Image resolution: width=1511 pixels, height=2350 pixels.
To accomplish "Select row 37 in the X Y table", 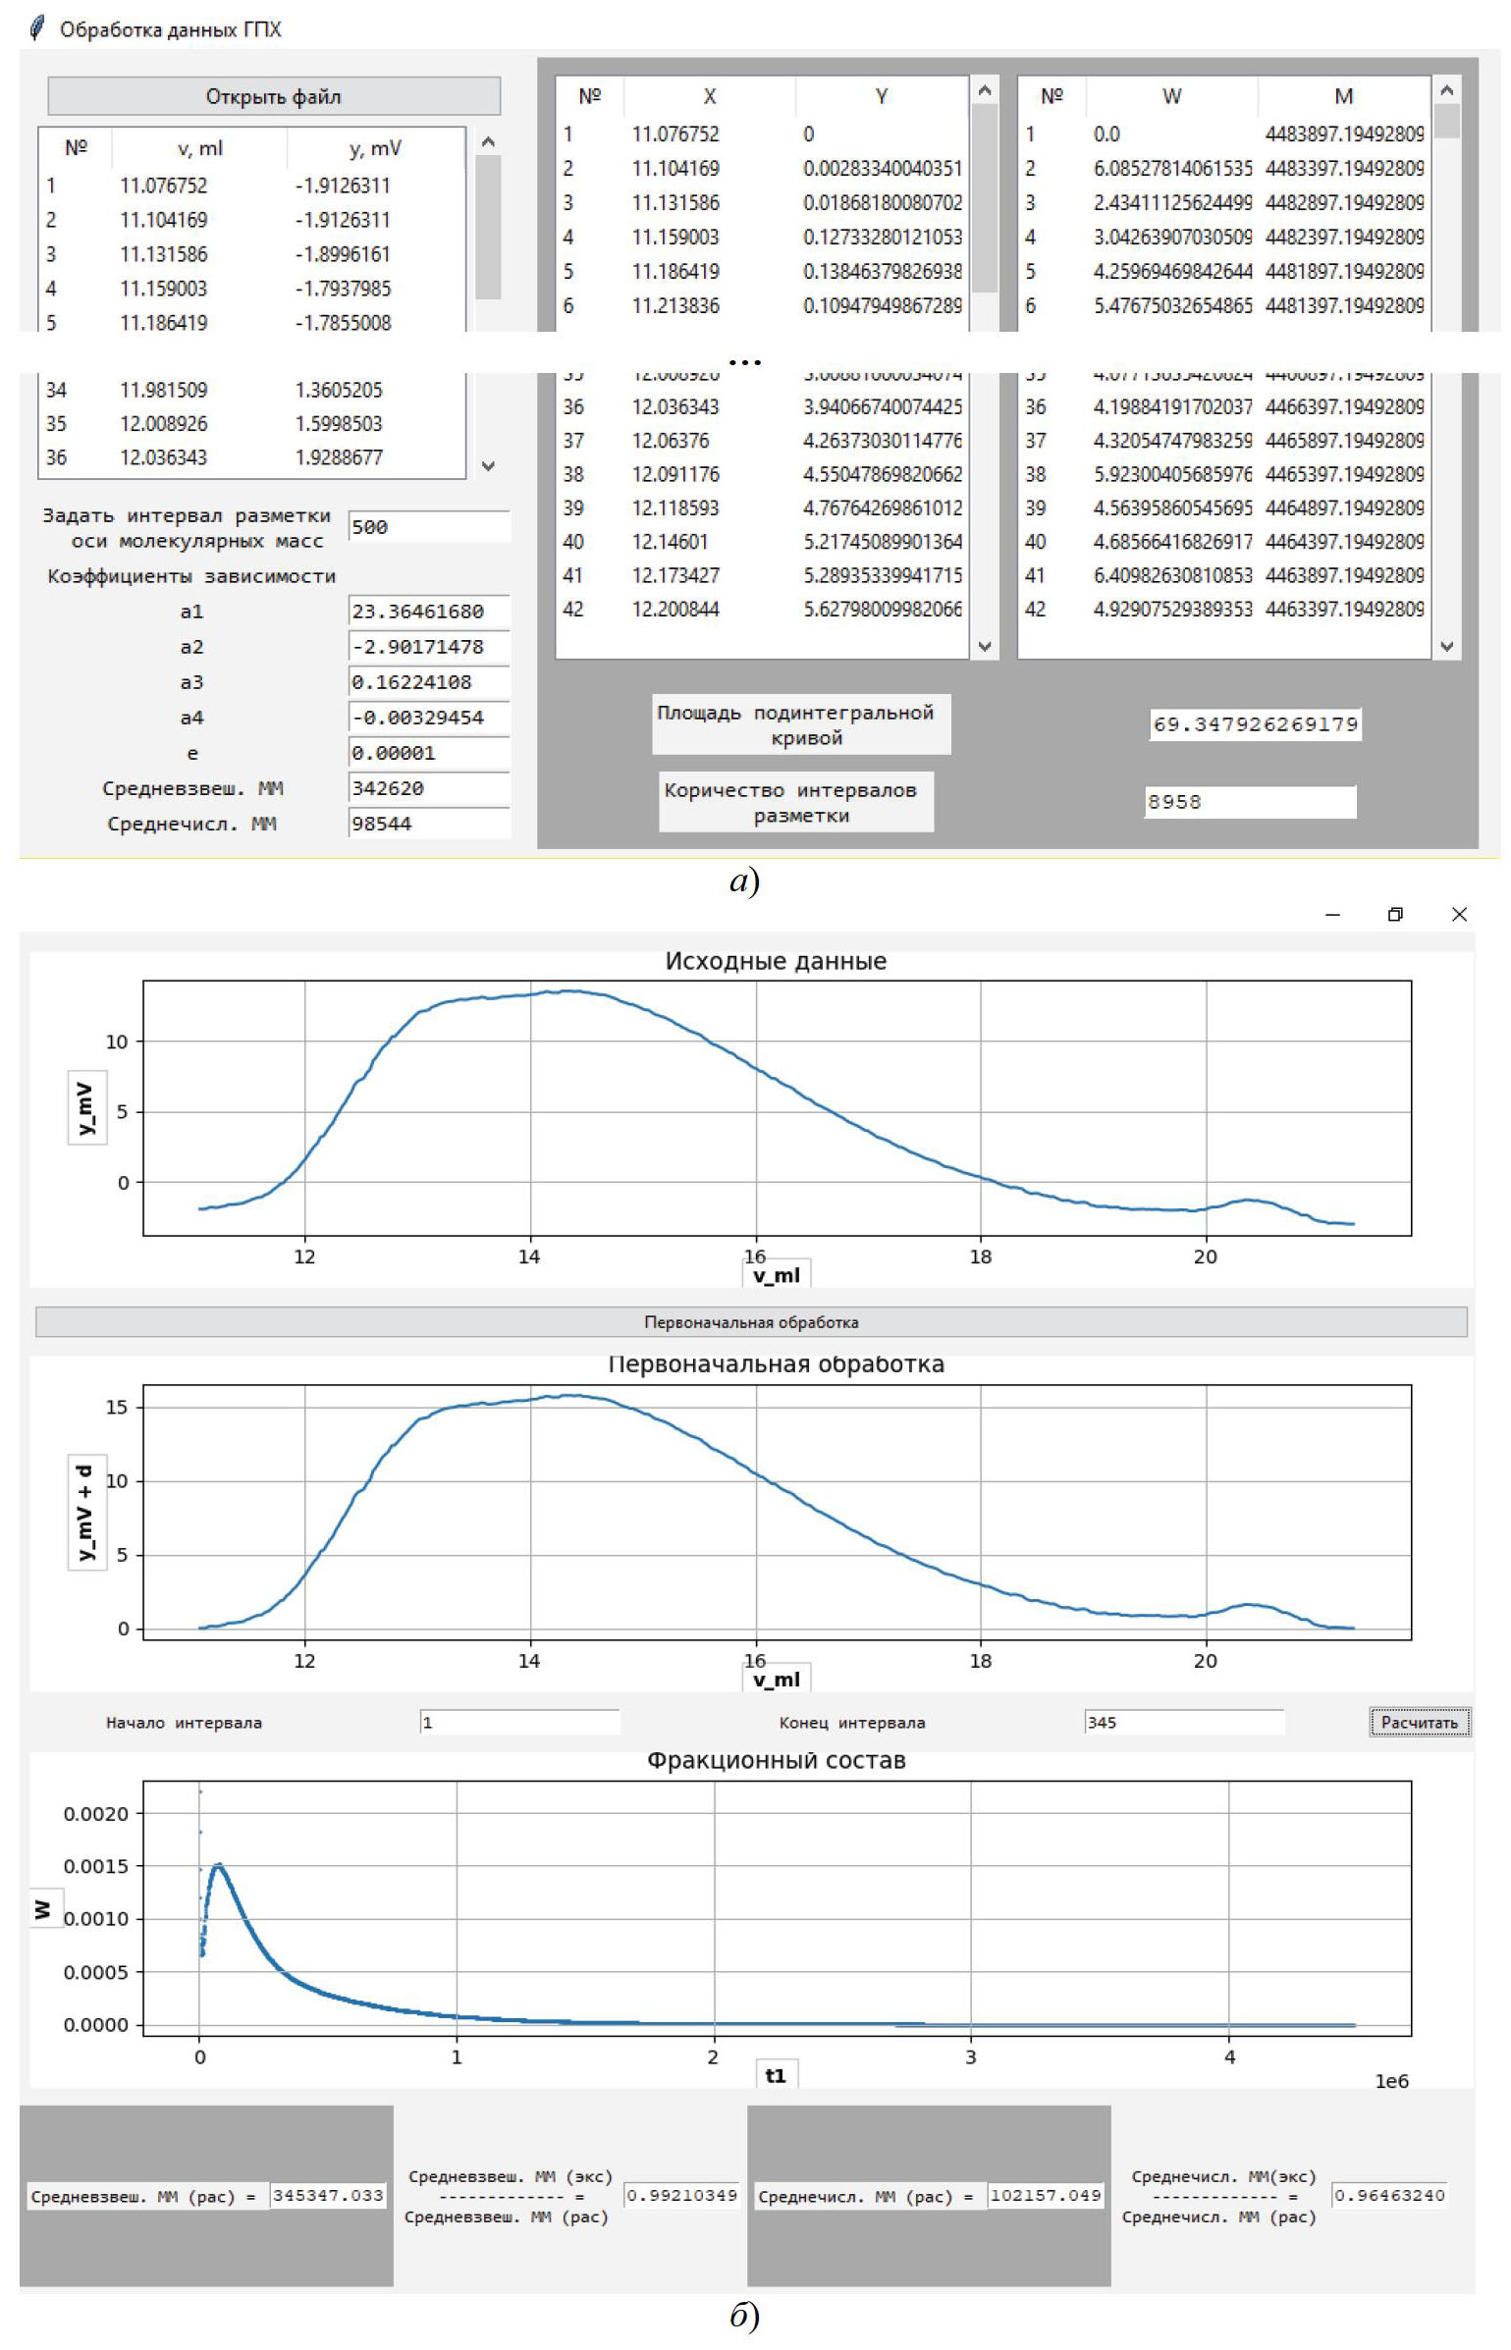I will pyautogui.click(x=761, y=441).
